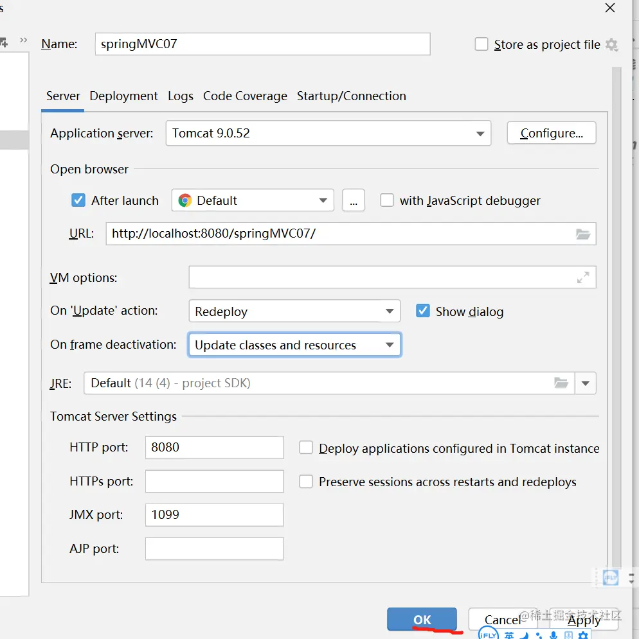Close the run configuration dialog
639x639 pixels.
(x=610, y=8)
